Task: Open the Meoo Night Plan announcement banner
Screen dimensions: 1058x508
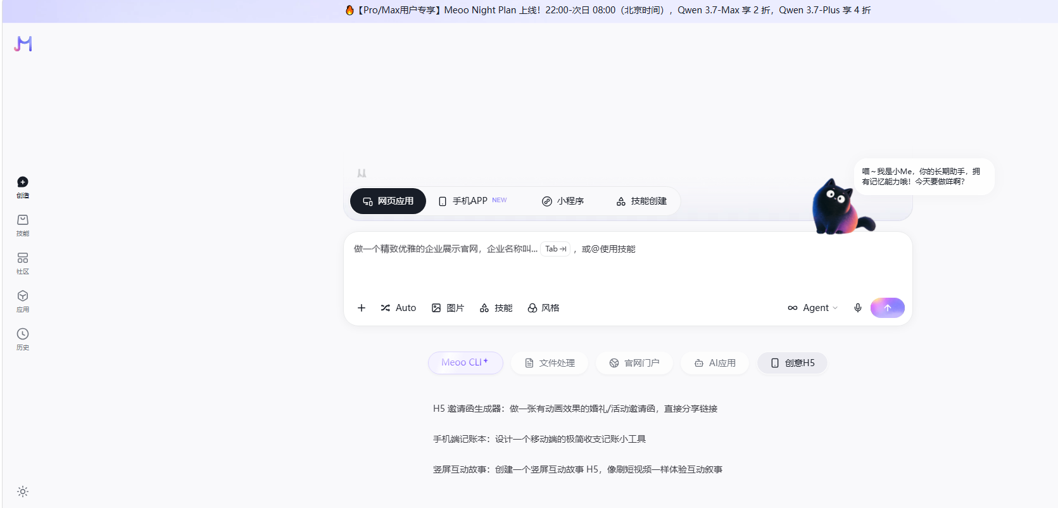Action: [x=608, y=10]
